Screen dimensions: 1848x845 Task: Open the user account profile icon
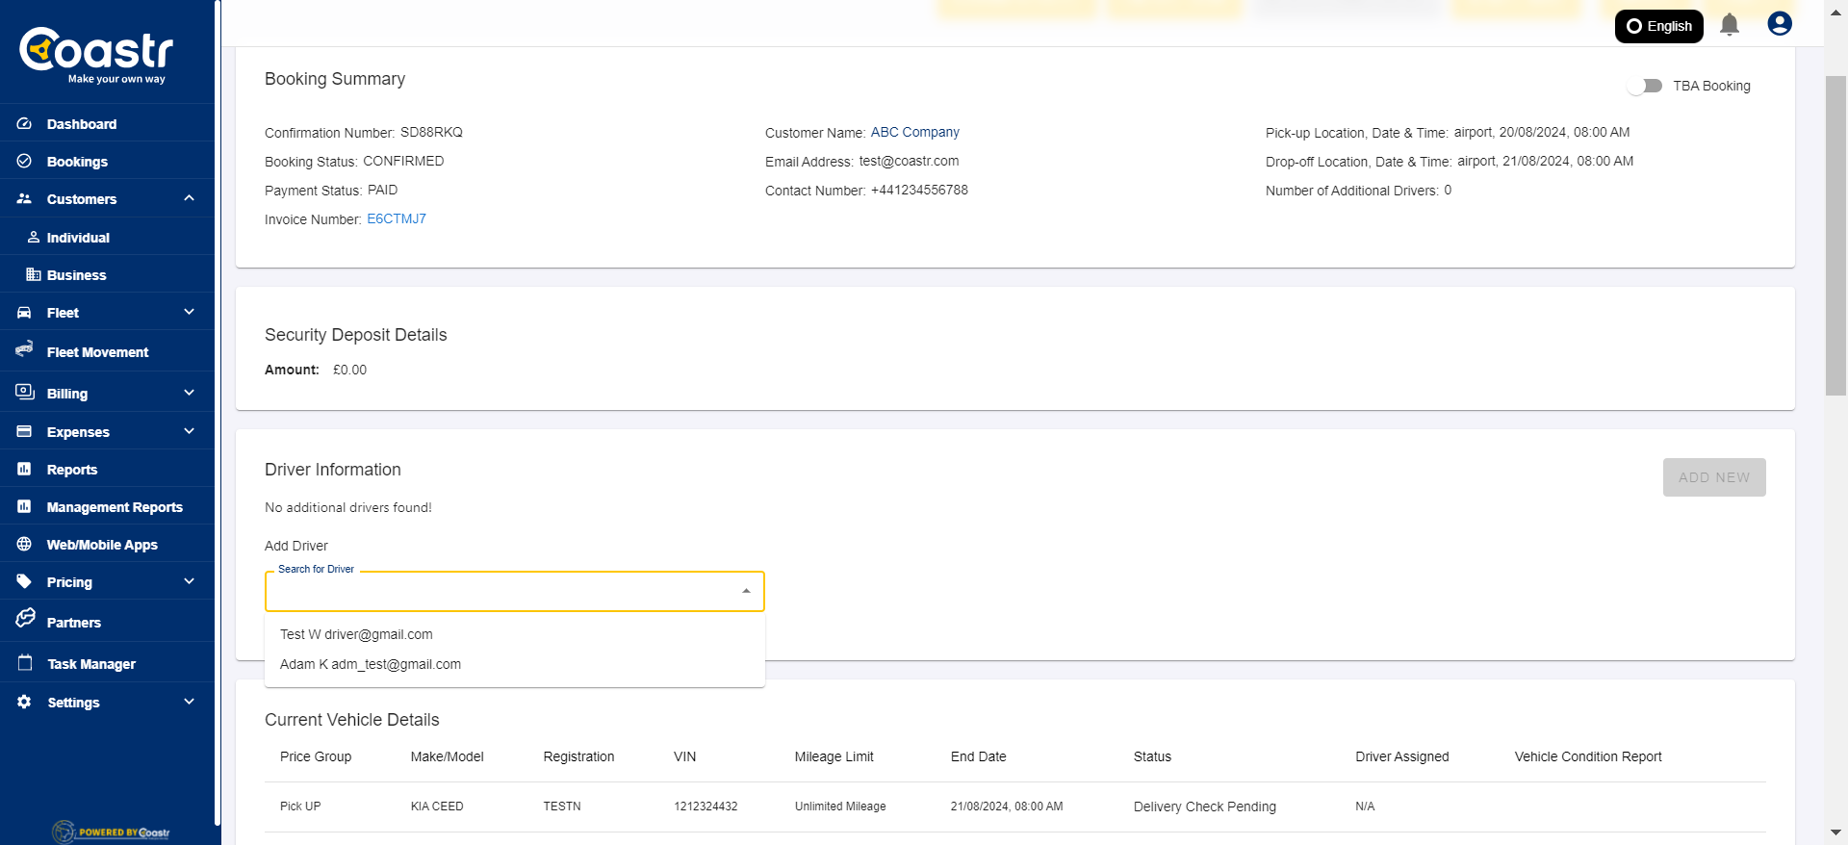(1780, 24)
